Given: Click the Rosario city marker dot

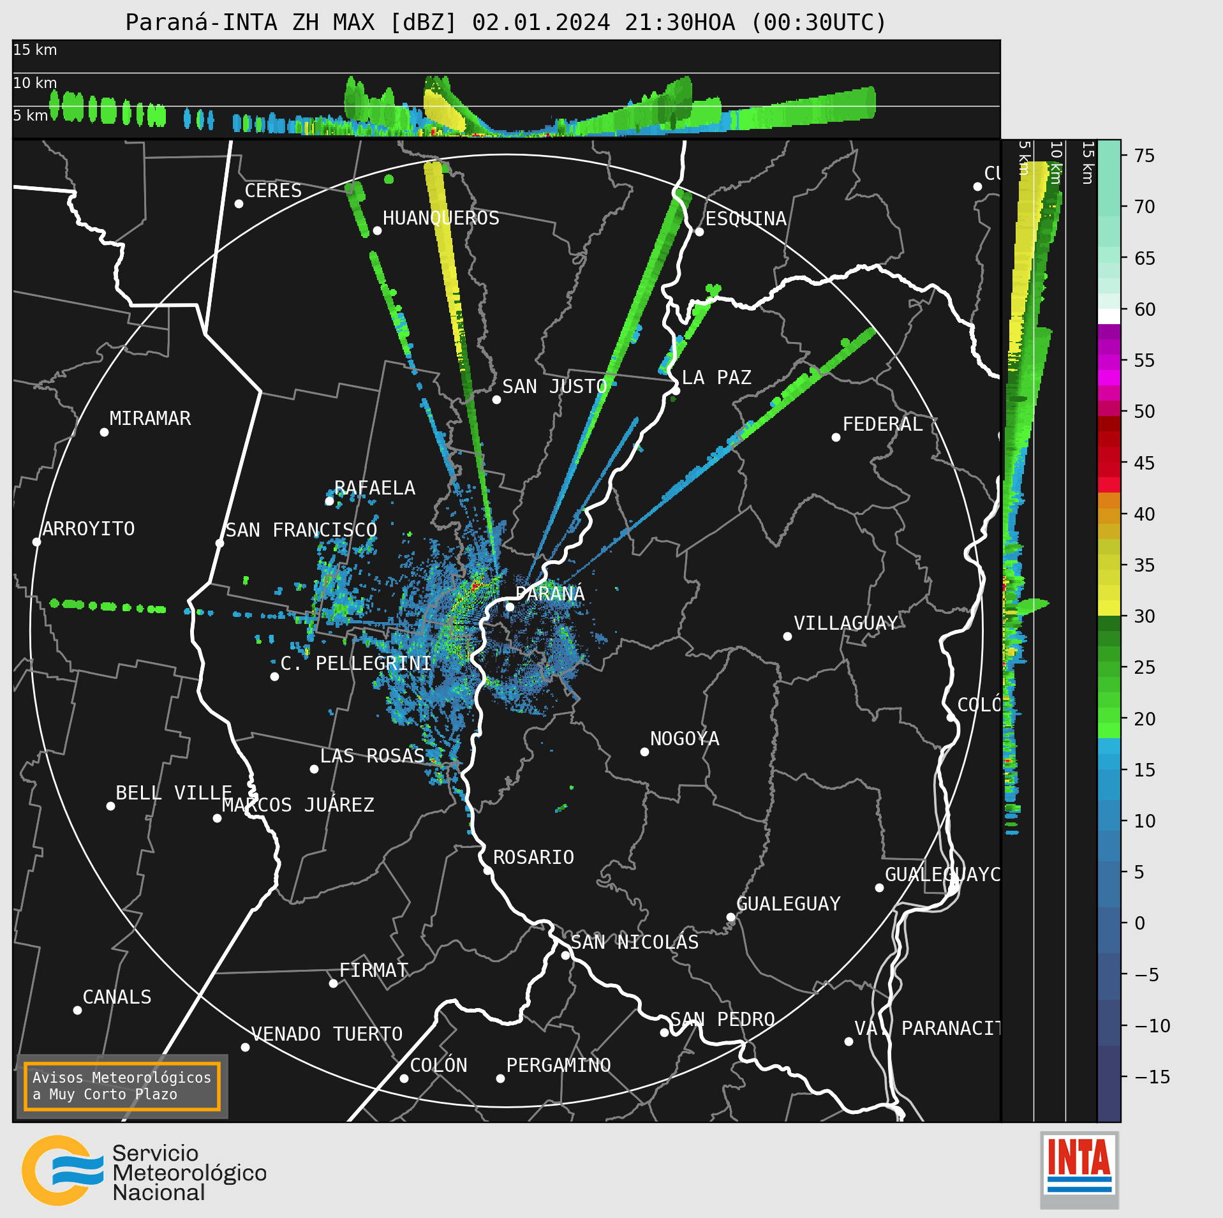Looking at the screenshot, I should (487, 870).
